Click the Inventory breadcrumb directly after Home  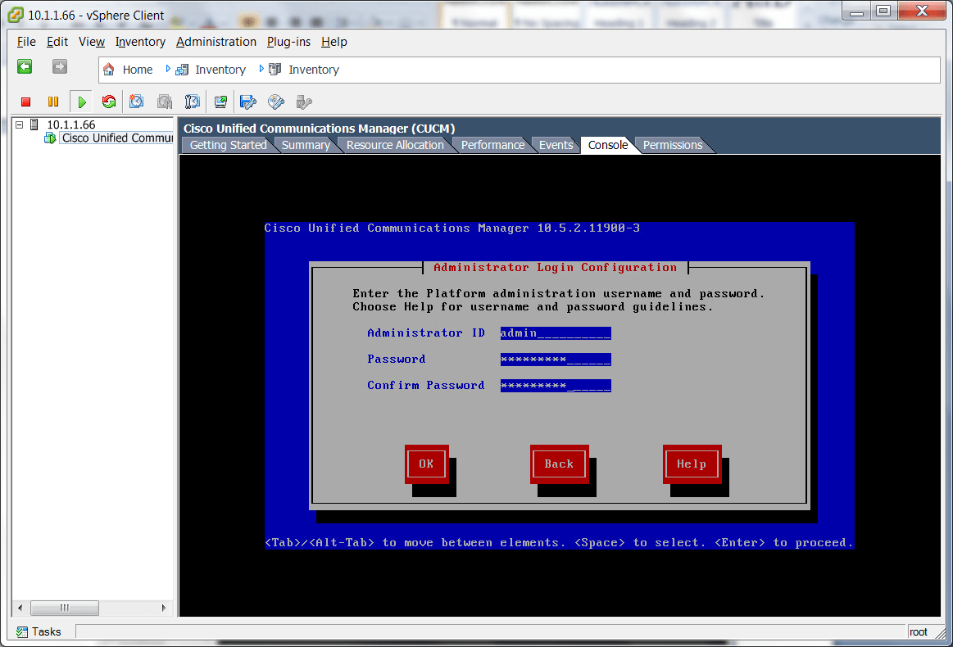(220, 70)
